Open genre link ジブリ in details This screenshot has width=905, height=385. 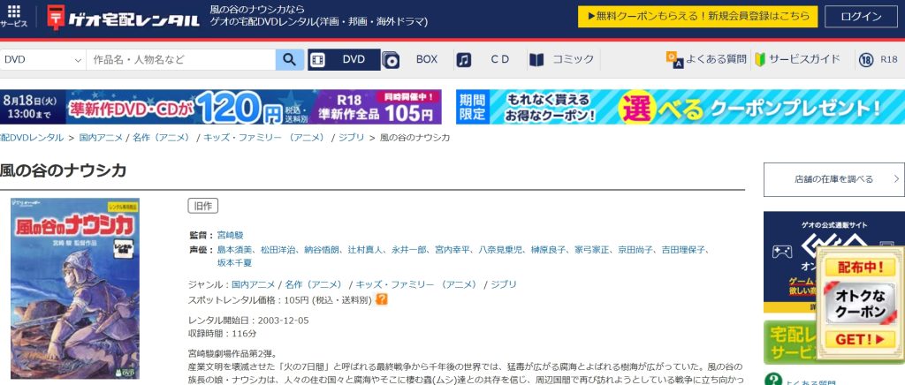504,284
